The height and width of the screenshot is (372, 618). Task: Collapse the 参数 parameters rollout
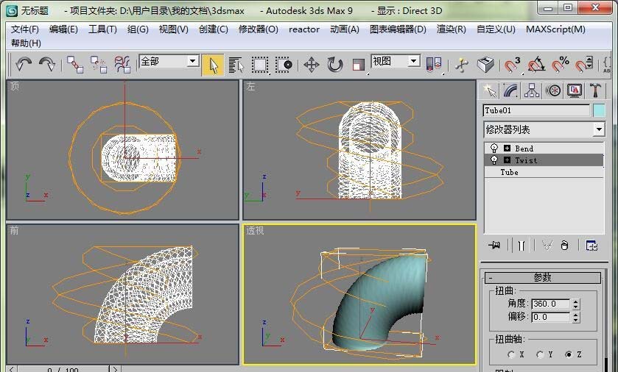[x=543, y=278]
